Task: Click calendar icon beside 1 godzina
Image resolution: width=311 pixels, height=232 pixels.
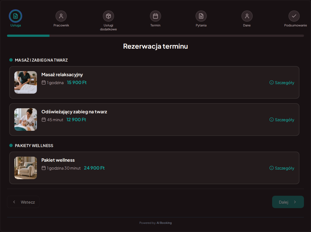Action: click(x=44, y=82)
